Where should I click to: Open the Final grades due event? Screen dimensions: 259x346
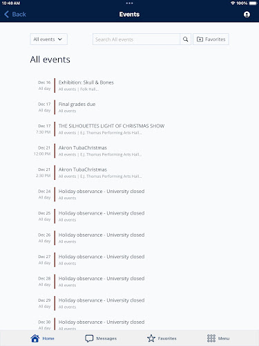point(130,107)
